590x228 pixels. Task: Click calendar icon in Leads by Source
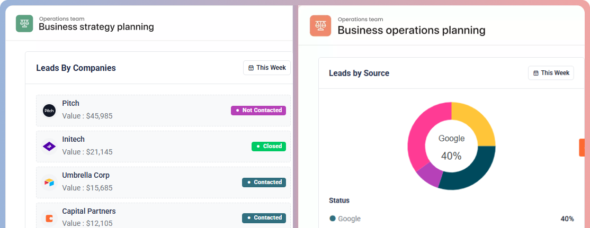tap(536, 73)
